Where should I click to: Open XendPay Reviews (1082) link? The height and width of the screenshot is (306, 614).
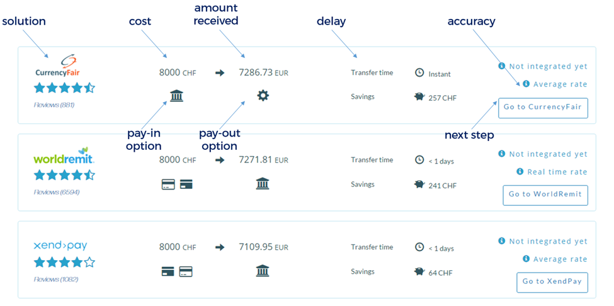[56, 279]
